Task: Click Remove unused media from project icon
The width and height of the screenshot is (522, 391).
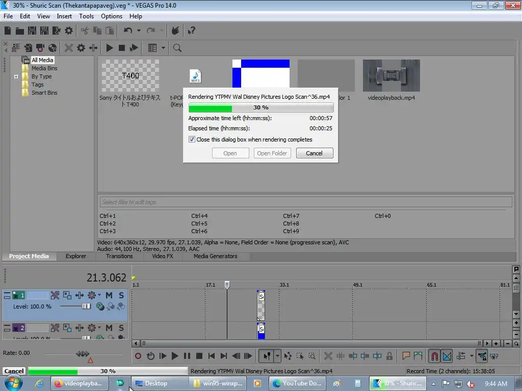Action: (15, 48)
